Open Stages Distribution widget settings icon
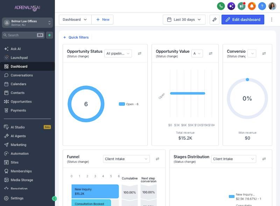The width and height of the screenshot is (280, 206). point(264,159)
